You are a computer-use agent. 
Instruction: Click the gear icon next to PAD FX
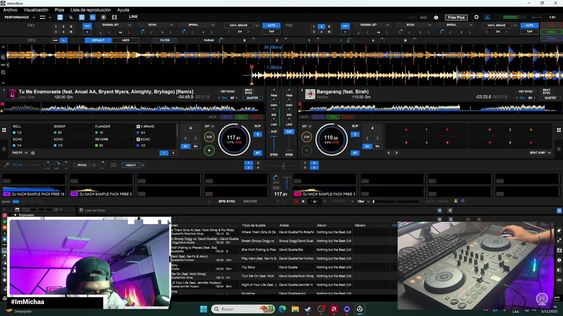(x=33, y=153)
